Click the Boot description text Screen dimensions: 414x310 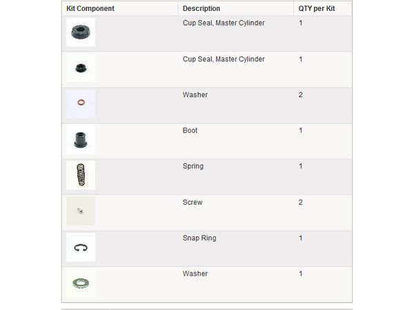pos(190,130)
